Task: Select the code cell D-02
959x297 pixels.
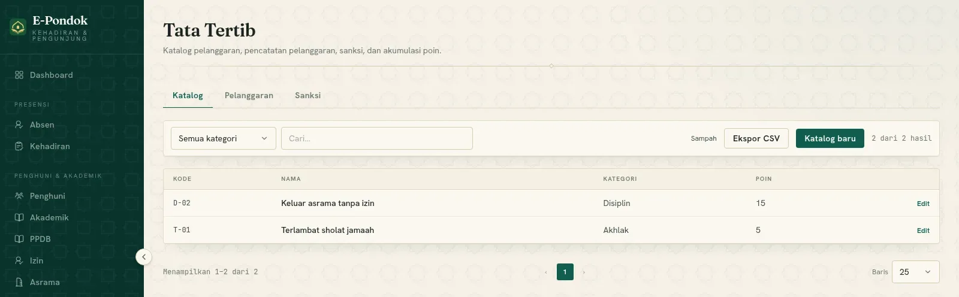Action: click(x=182, y=203)
